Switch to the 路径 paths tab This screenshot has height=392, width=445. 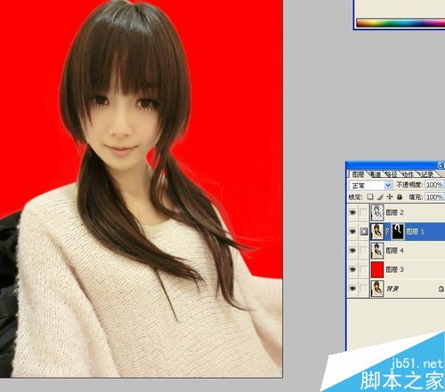392,174
